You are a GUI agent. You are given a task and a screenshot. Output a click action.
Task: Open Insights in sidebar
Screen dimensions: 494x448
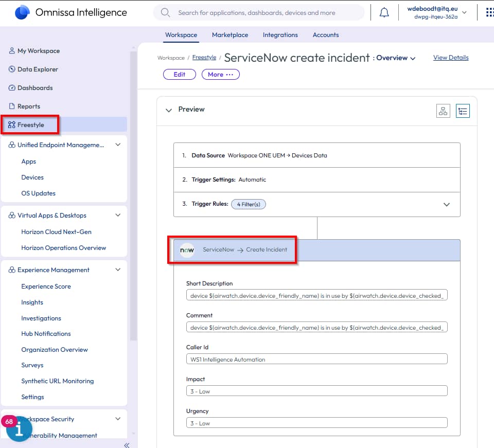coord(32,302)
